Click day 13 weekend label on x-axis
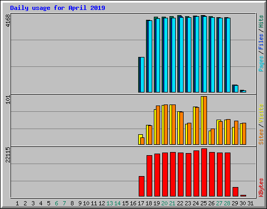The height and width of the screenshot is (209, 267). tap(110, 203)
